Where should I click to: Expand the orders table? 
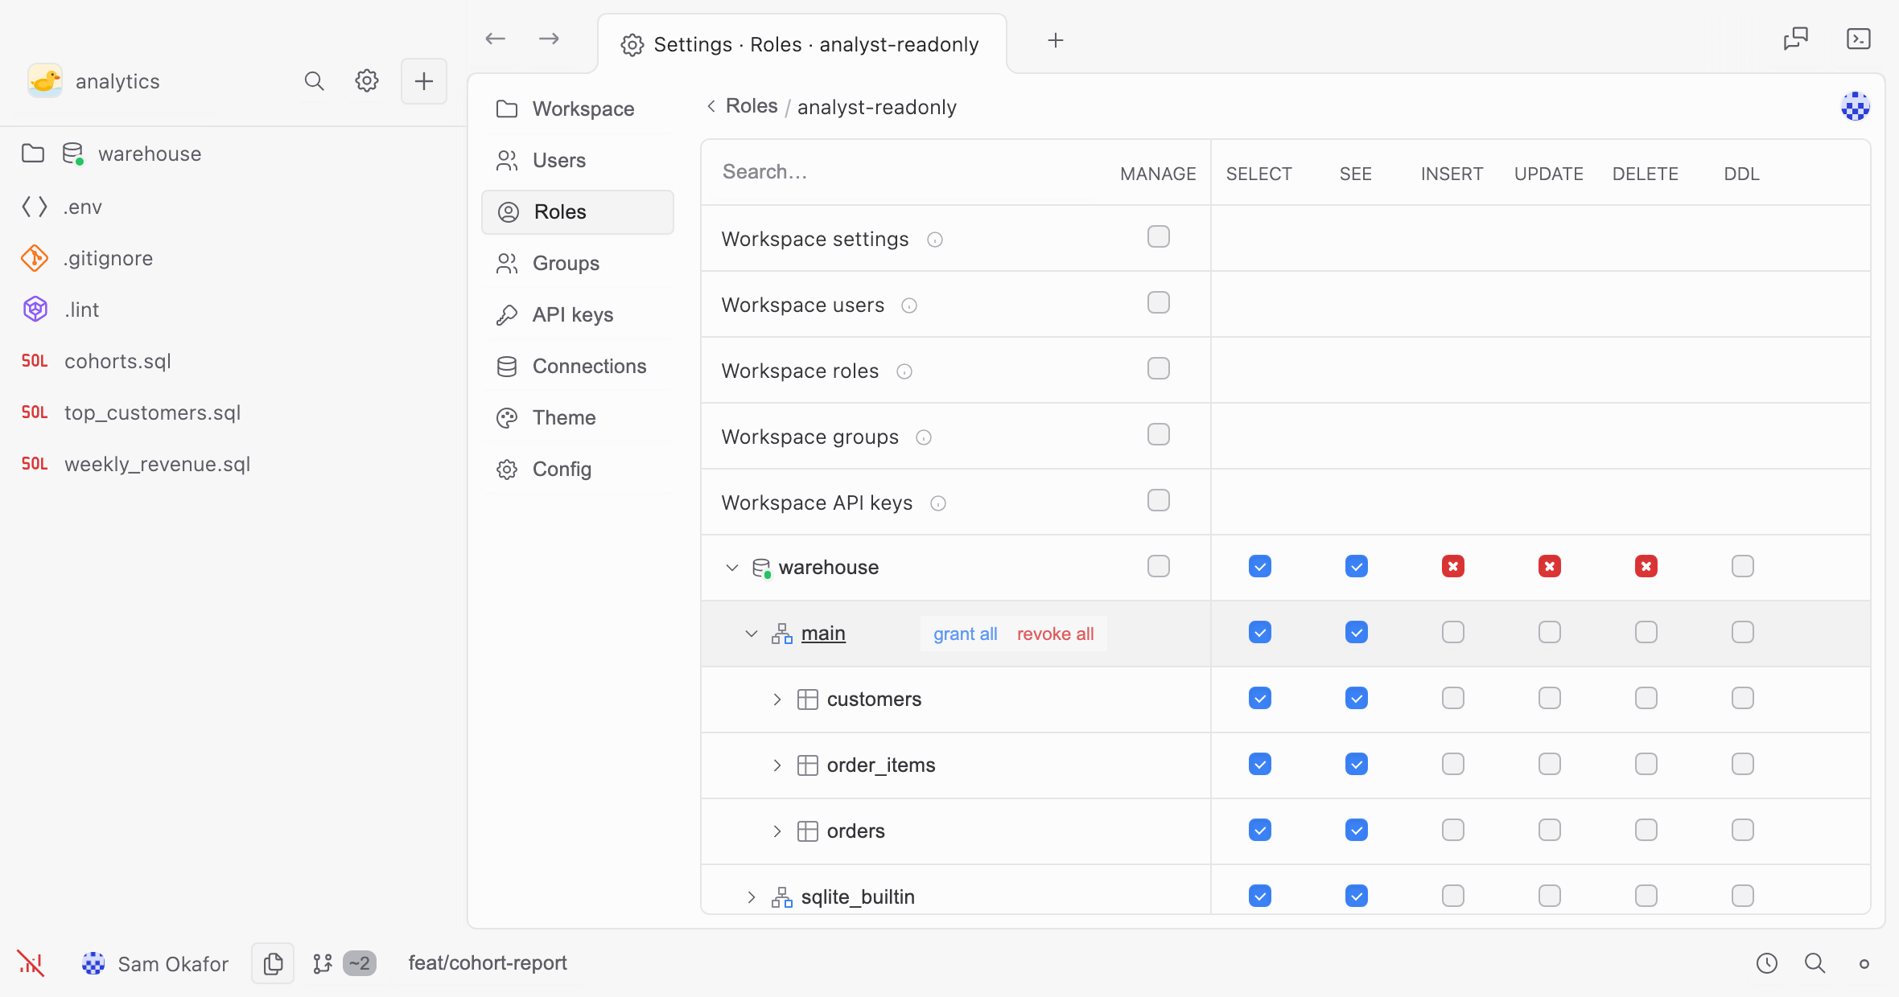[777, 831]
